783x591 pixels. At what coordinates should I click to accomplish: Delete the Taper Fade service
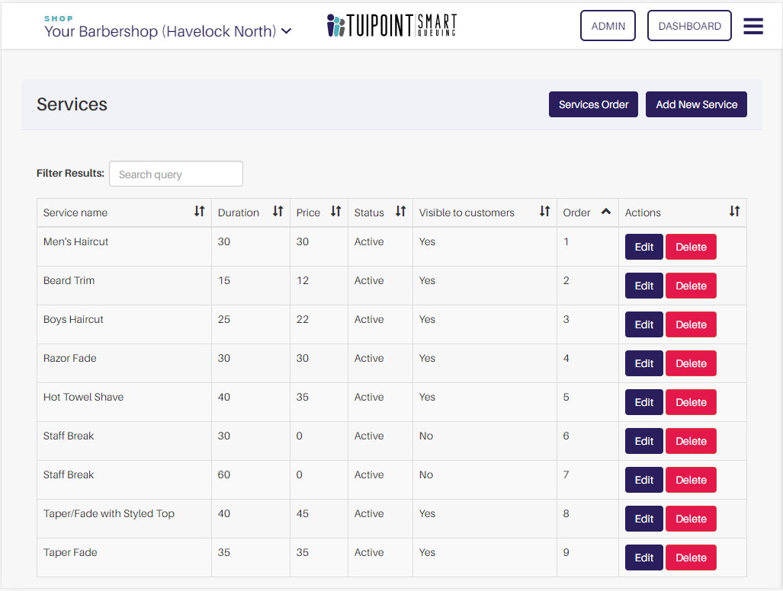click(x=691, y=558)
